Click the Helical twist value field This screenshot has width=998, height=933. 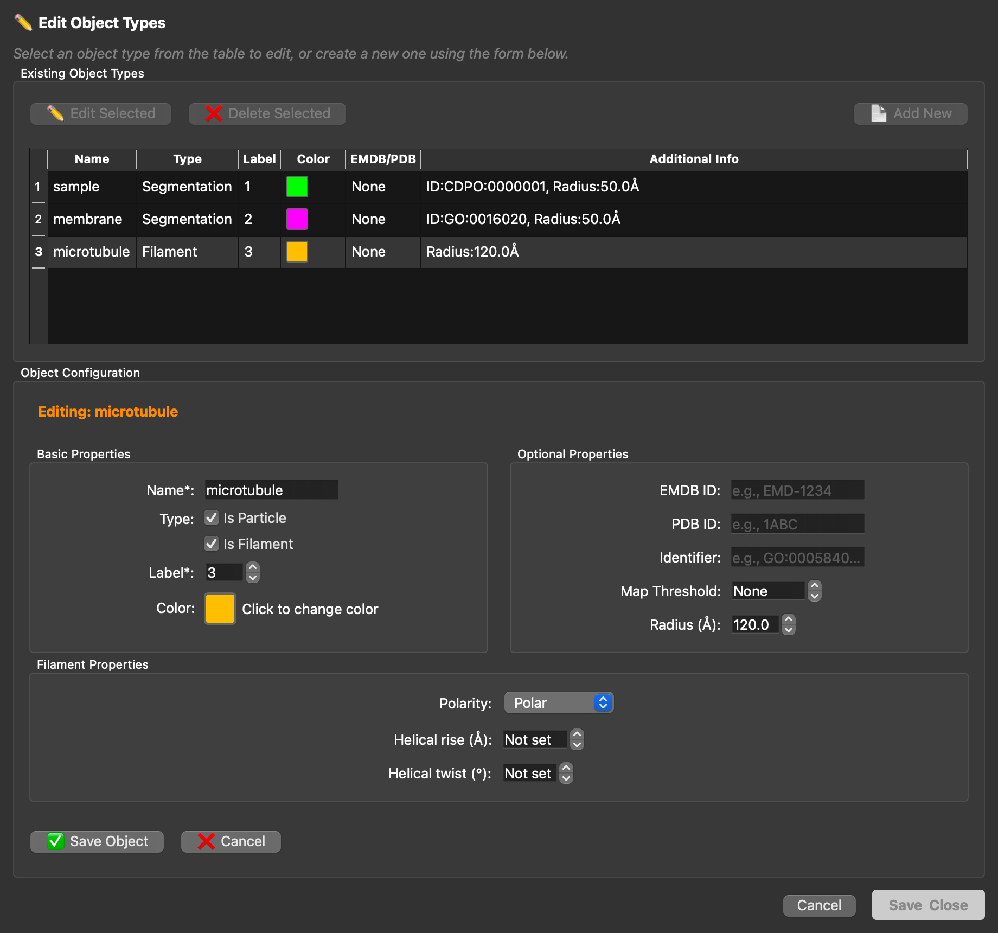click(530, 773)
